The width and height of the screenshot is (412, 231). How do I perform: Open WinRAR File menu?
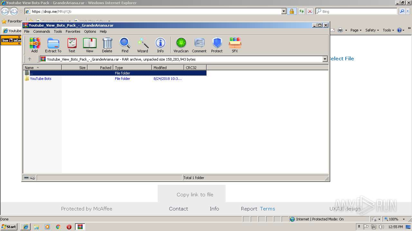coord(27,31)
